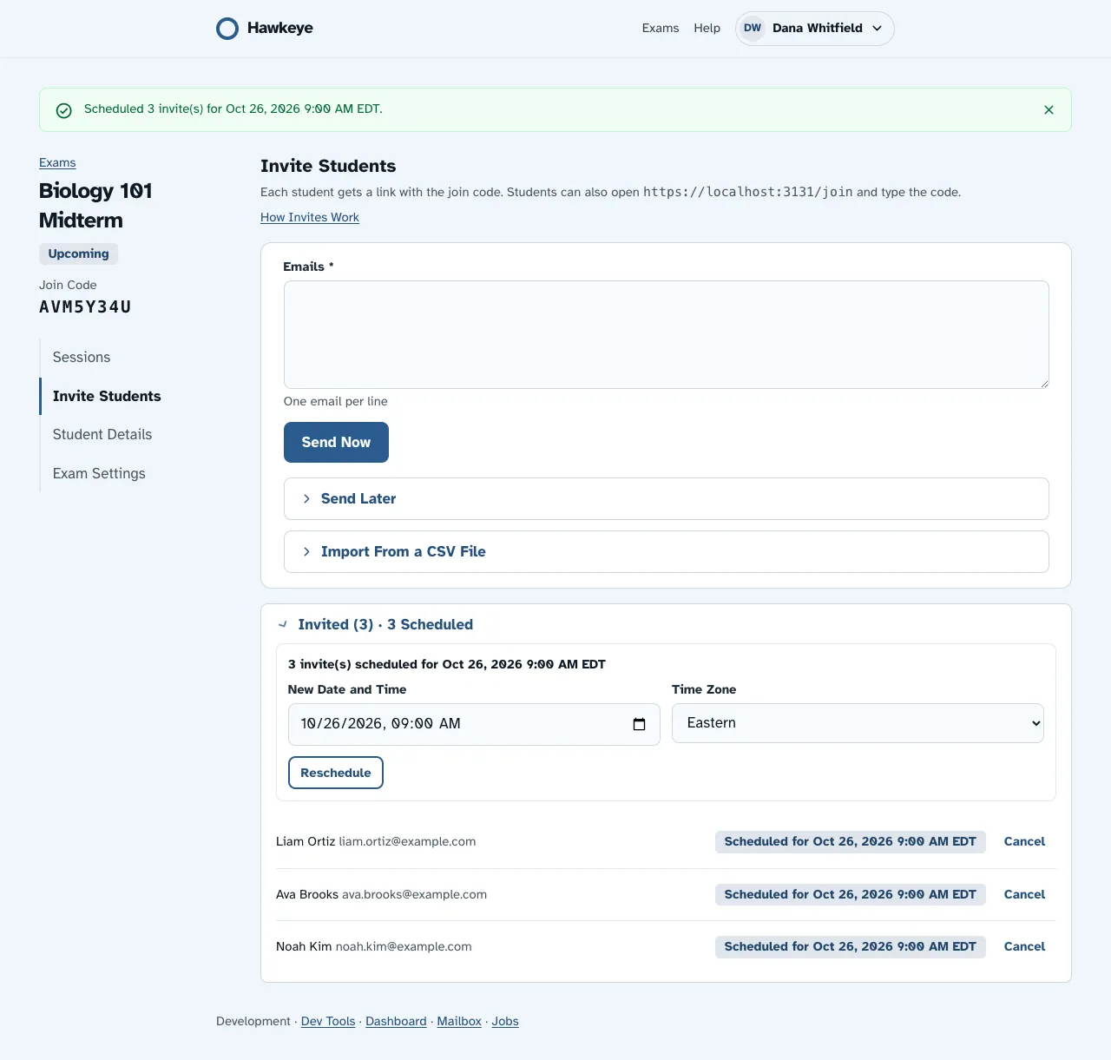Open the calendar picker in date field
1111x1060 pixels.
coord(640,724)
